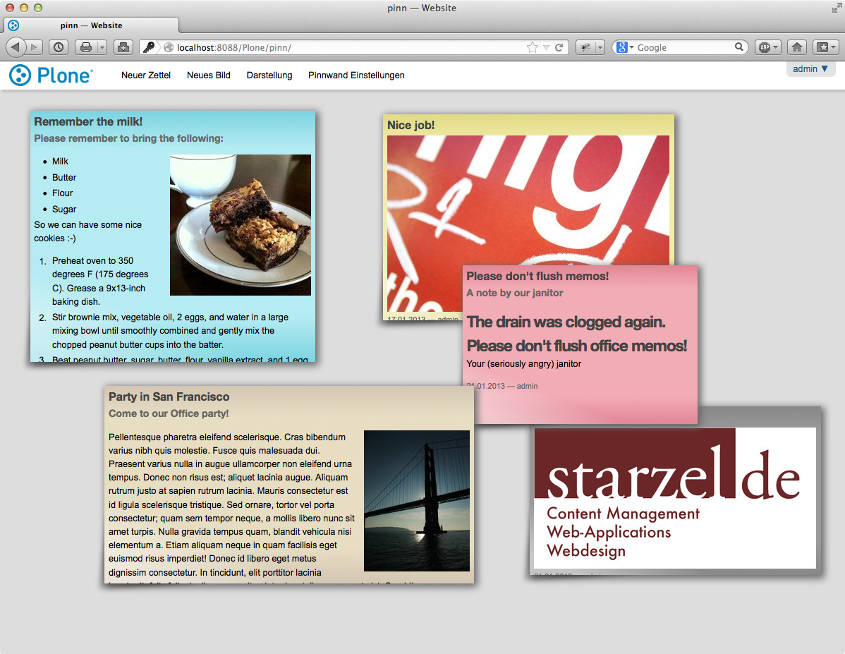Open the Neuer Zettel menu item
Screen dimensions: 845x654
(x=146, y=75)
